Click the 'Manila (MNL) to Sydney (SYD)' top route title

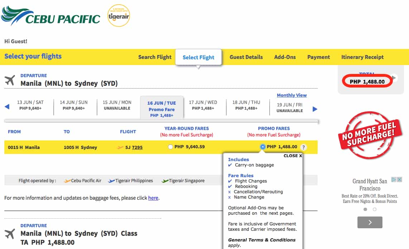69,84
